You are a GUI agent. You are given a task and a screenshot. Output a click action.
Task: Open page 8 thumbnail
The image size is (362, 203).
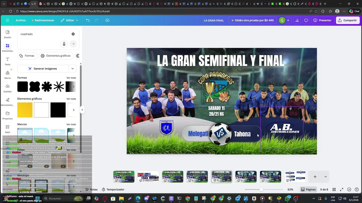[x=295, y=177]
